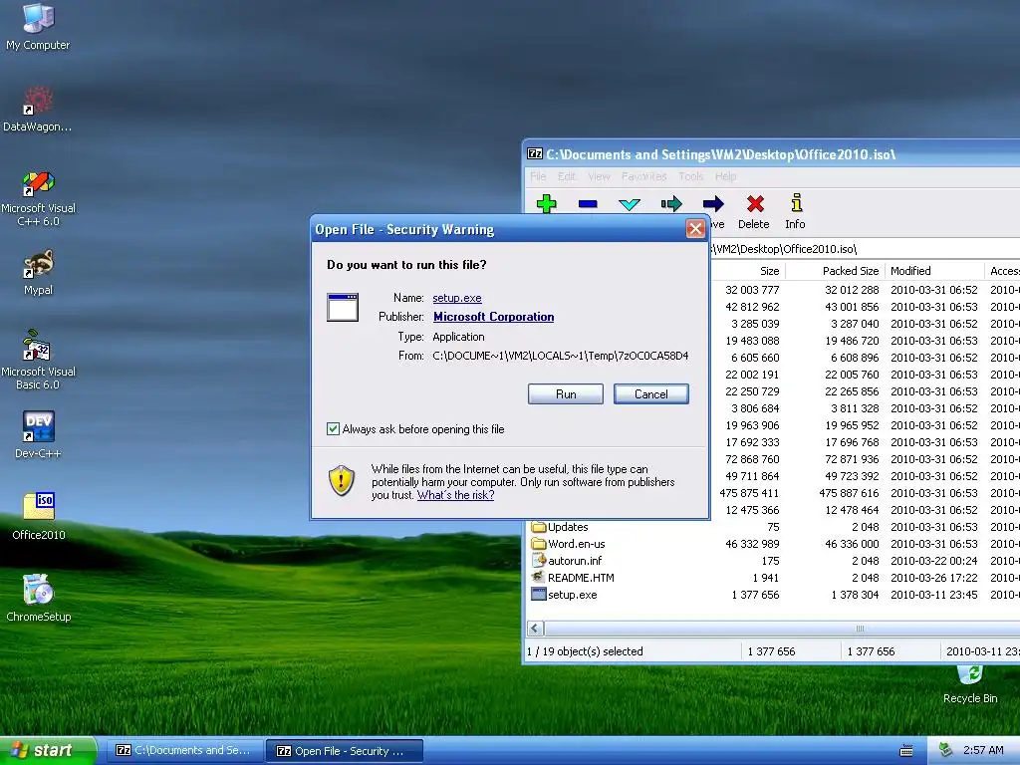Click the autorun.inf file icon in 7-Zip
This screenshot has height=765, width=1020.
coord(539,560)
